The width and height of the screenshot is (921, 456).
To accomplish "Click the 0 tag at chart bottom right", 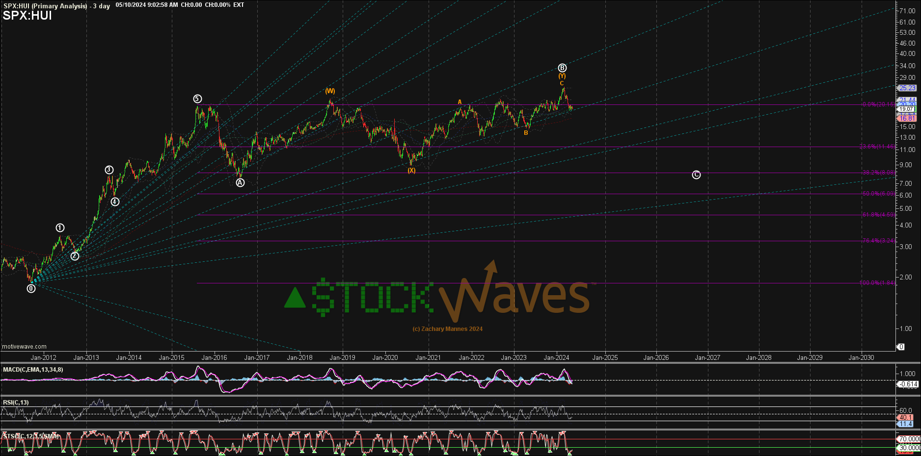I will (x=901, y=347).
